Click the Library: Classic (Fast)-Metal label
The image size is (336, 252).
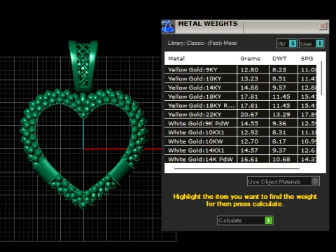(202, 43)
